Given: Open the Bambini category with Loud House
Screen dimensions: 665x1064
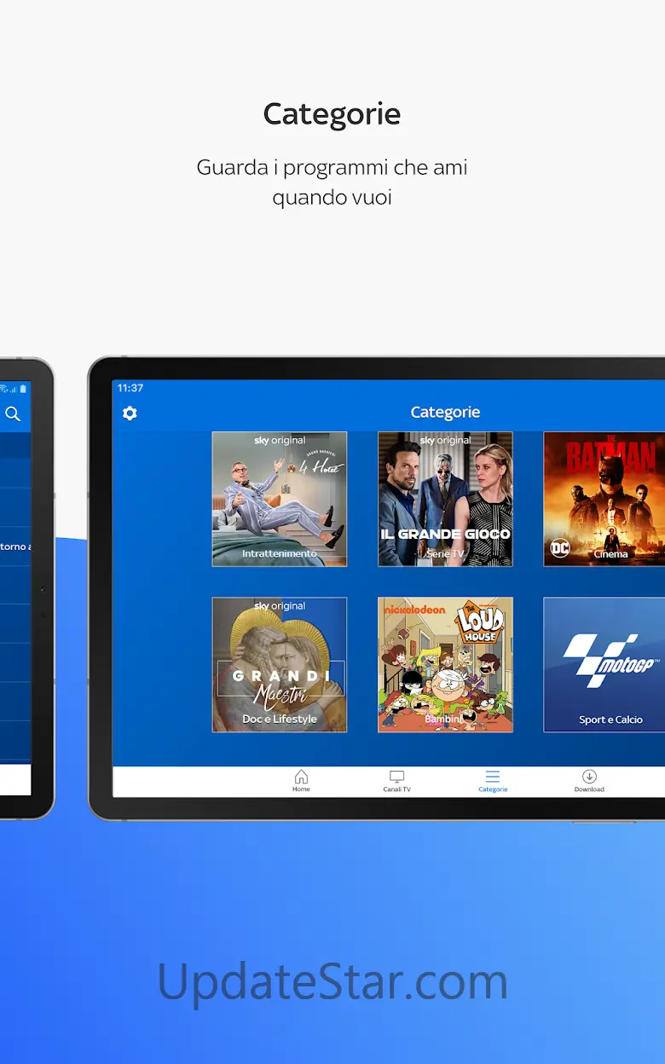Looking at the screenshot, I should (x=446, y=664).
